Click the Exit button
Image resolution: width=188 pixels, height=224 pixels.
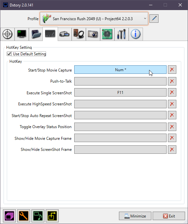(169, 216)
